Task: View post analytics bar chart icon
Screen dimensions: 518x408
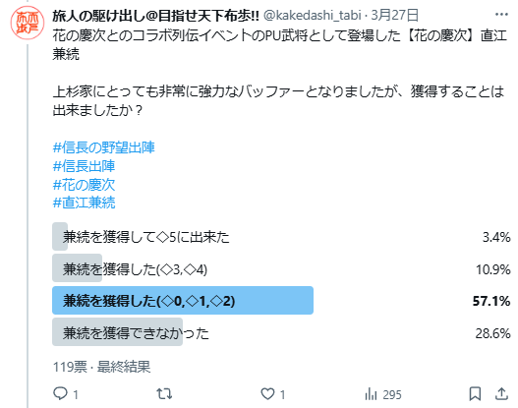Action: tap(371, 394)
